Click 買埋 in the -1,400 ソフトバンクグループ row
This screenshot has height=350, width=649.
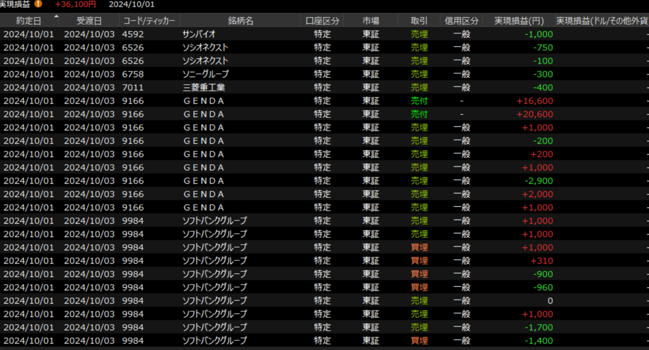(419, 341)
